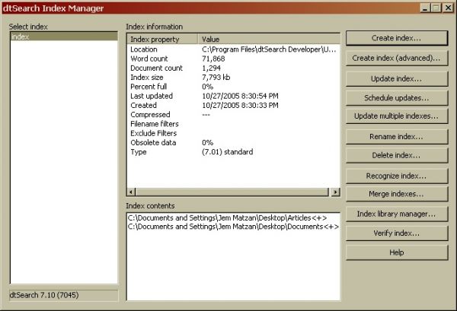Choose the Rename index... button

coord(396,137)
